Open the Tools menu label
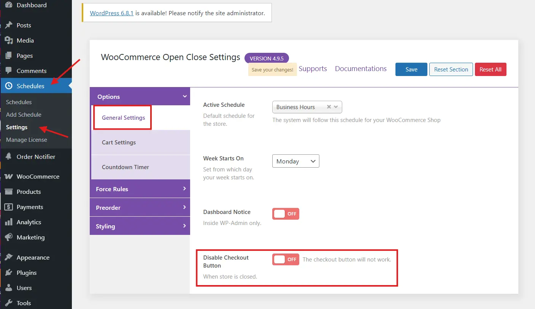This screenshot has width=535, height=309. click(24, 303)
